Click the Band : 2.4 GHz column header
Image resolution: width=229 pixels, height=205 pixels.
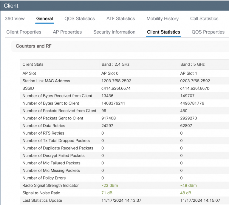115,64
